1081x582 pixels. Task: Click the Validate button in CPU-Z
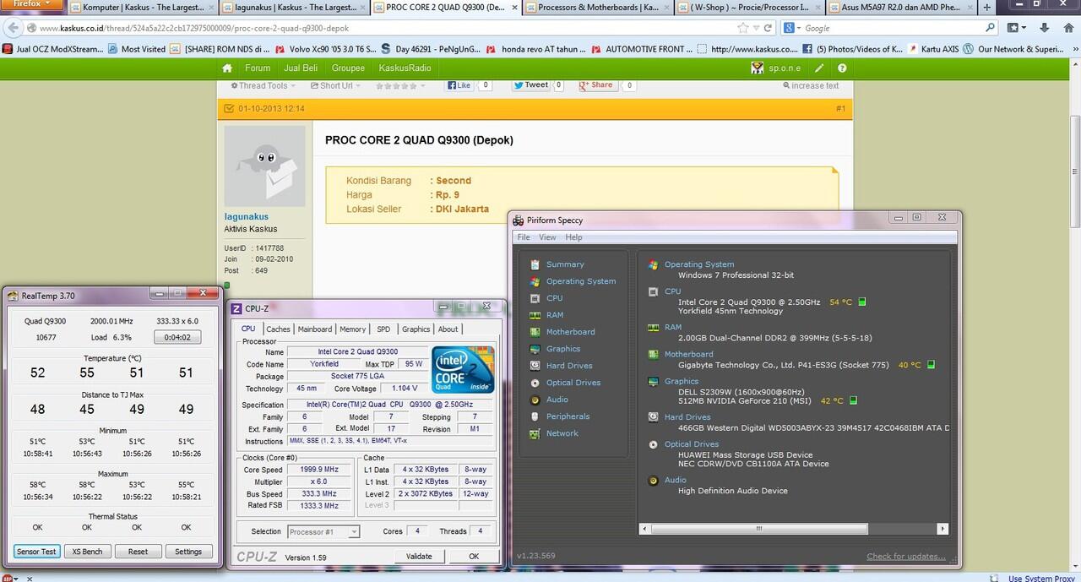tap(419, 556)
